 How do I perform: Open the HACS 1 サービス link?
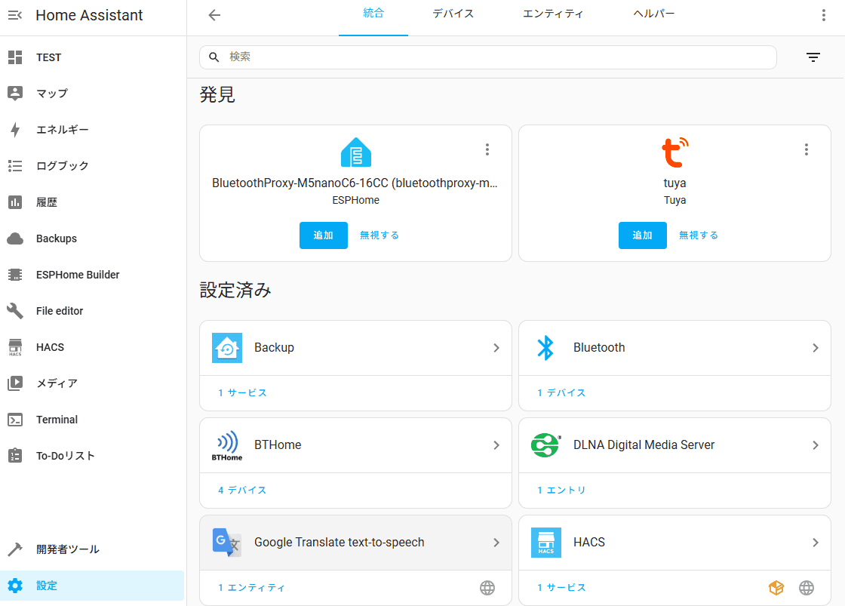pyautogui.click(x=561, y=588)
